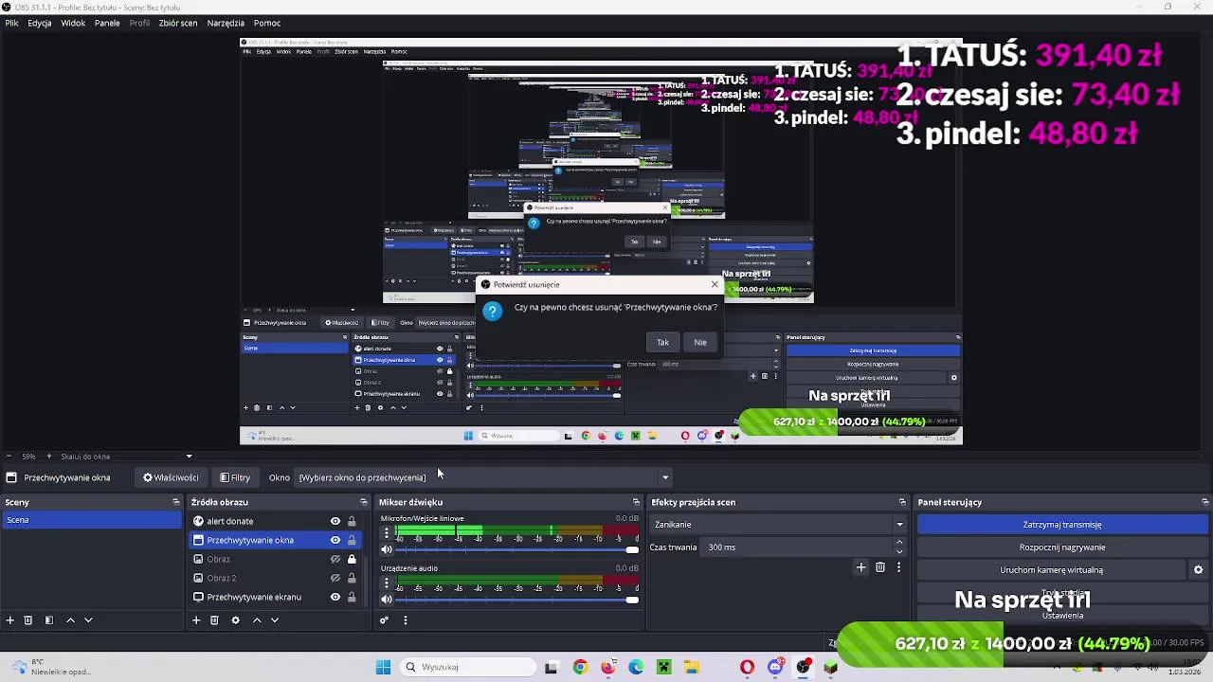1213x682 pixels.
Task: Show the Obraz source
Action: coord(335,559)
